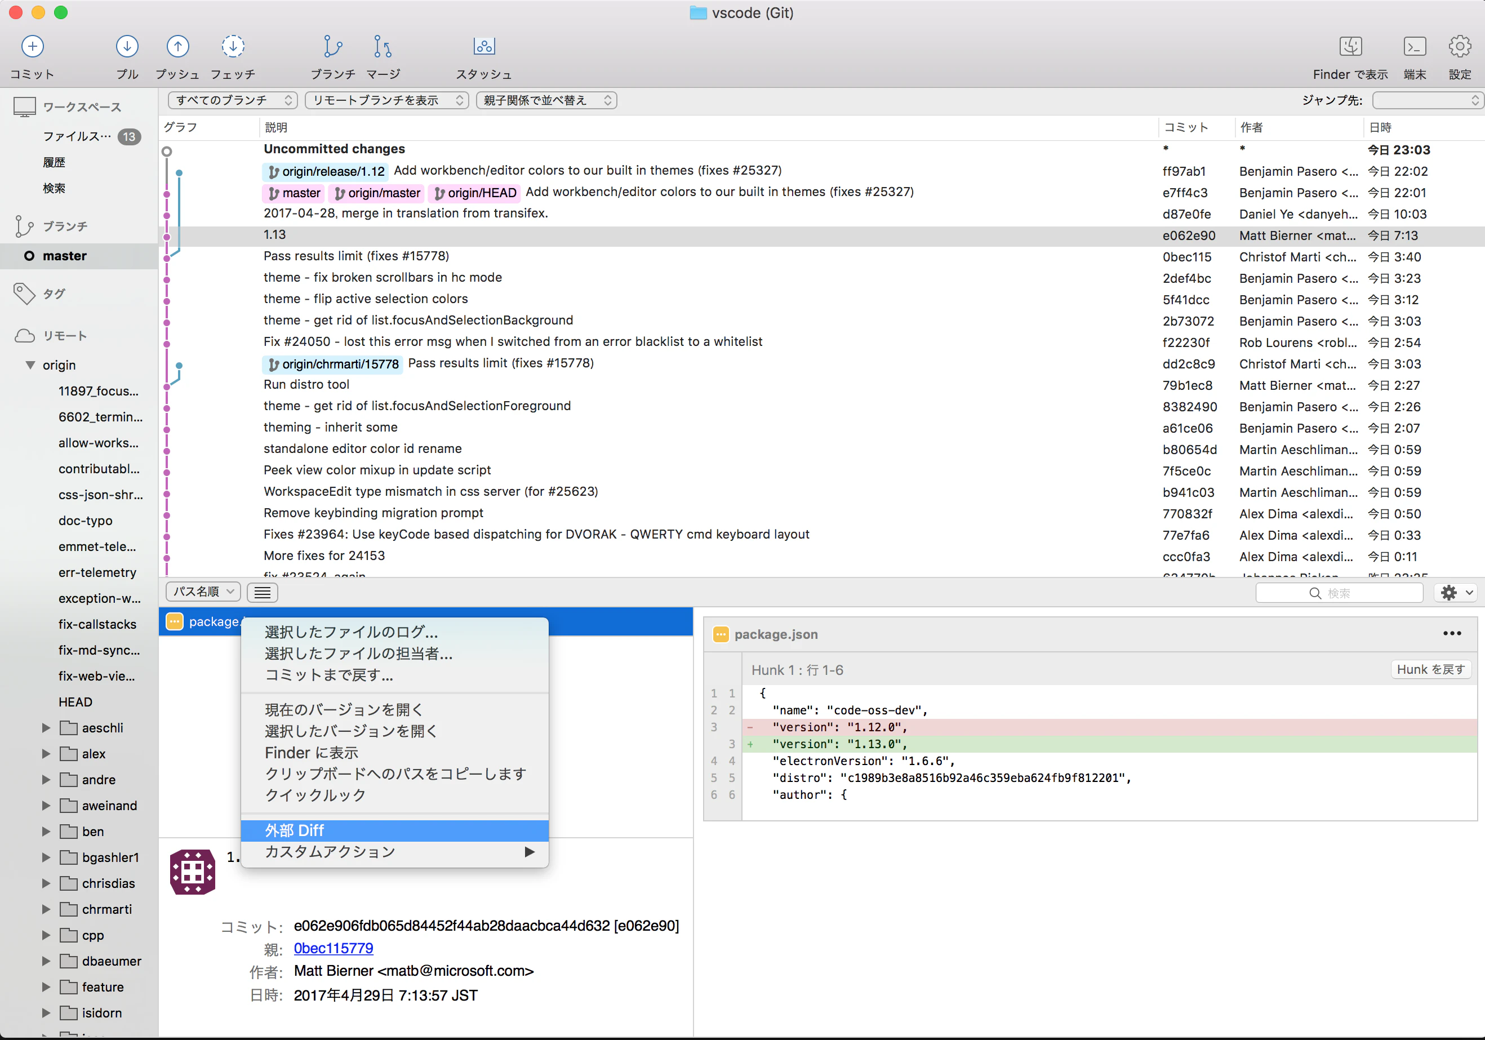Click the Merge (マージ) toolbar icon

click(383, 47)
